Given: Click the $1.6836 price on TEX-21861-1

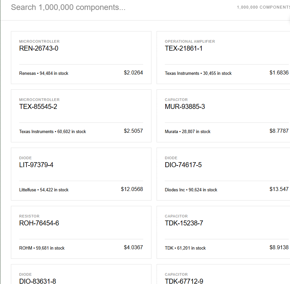Looking at the screenshot, I should pyautogui.click(x=279, y=72).
